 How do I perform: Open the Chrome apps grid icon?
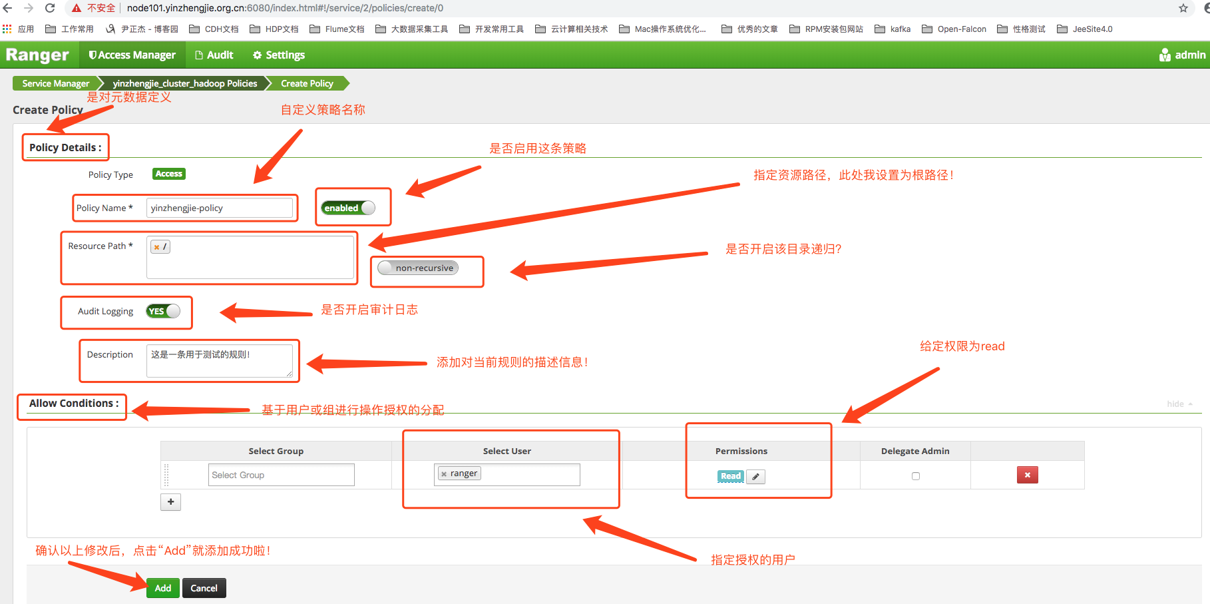pos(7,29)
